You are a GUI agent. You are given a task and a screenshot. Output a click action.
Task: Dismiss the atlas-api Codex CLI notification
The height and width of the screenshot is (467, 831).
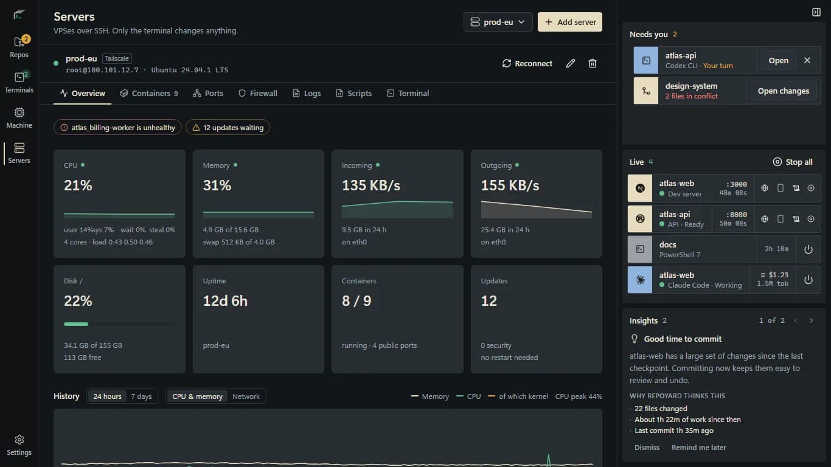807,60
